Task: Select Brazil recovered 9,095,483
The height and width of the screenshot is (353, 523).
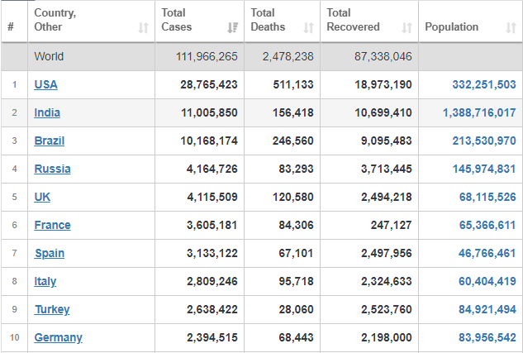Action: pos(386,141)
